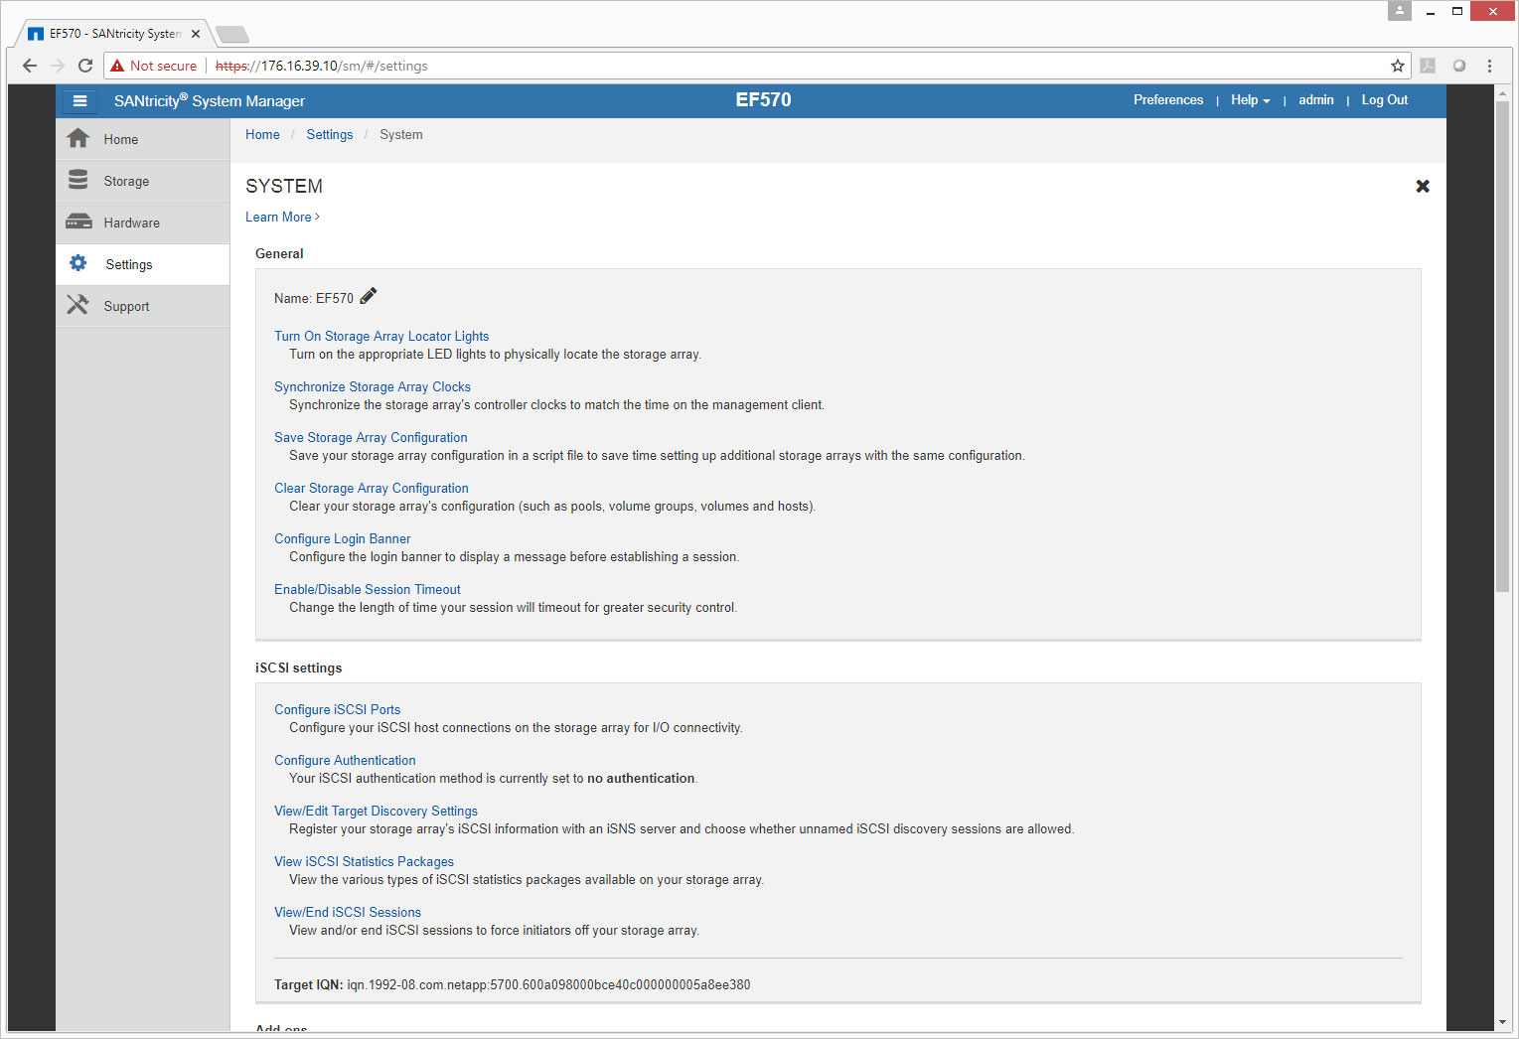Go to Settings breadcrumb link

point(329,134)
